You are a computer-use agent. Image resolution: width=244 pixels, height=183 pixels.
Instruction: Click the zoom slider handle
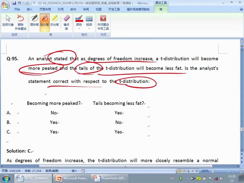pyautogui.click(x=228, y=171)
